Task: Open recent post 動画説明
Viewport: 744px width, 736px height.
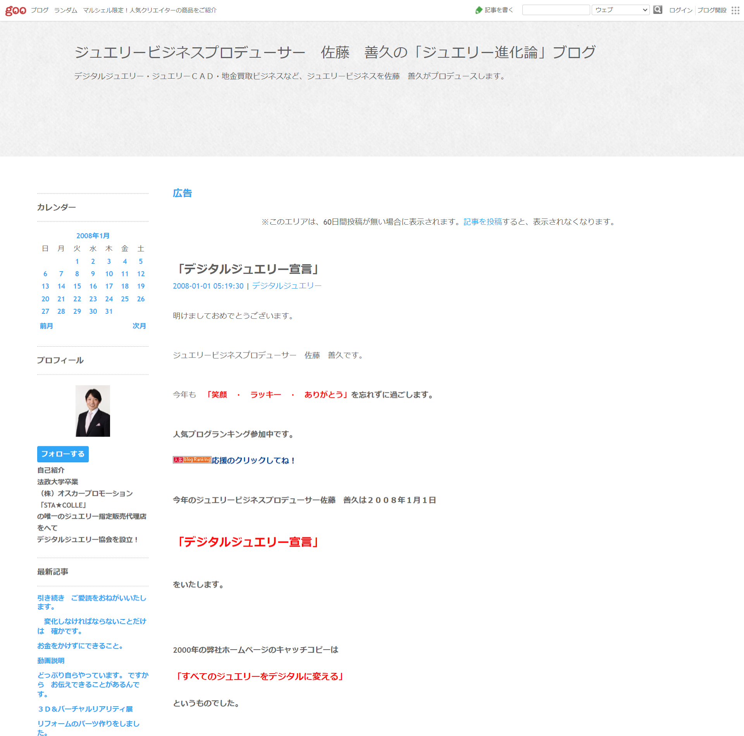Action: tap(51, 660)
